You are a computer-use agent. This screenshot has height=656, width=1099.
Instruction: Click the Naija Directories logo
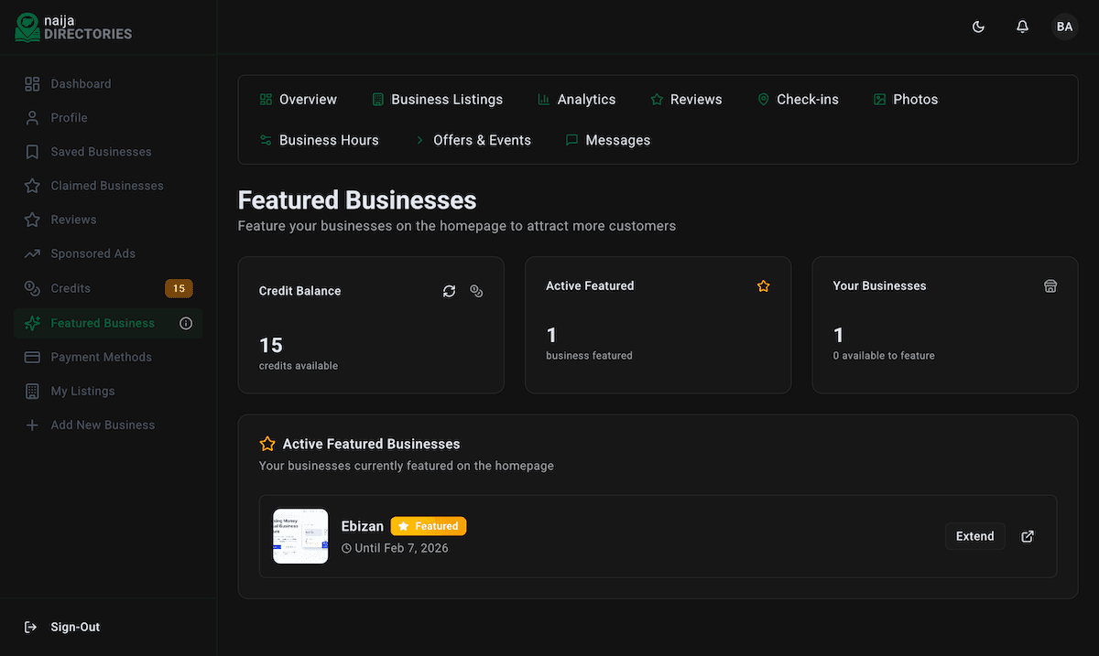coord(73,27)
